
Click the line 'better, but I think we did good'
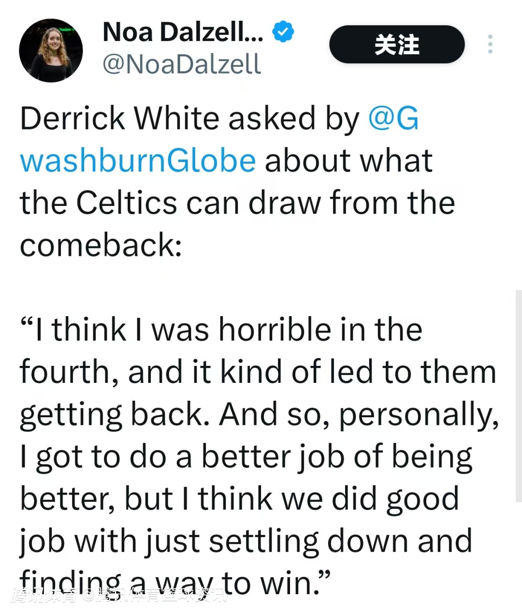pyautogui.click(x=239, y=499)
